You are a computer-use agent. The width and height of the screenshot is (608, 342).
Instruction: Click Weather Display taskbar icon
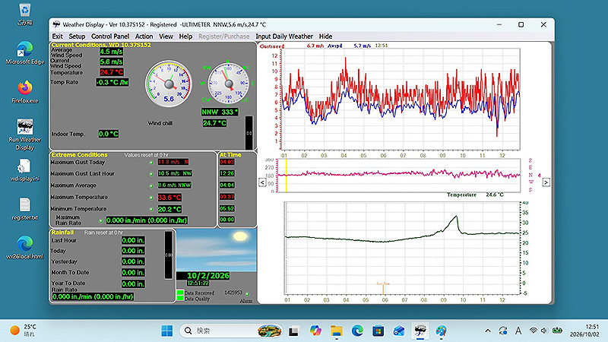(420, 331)
